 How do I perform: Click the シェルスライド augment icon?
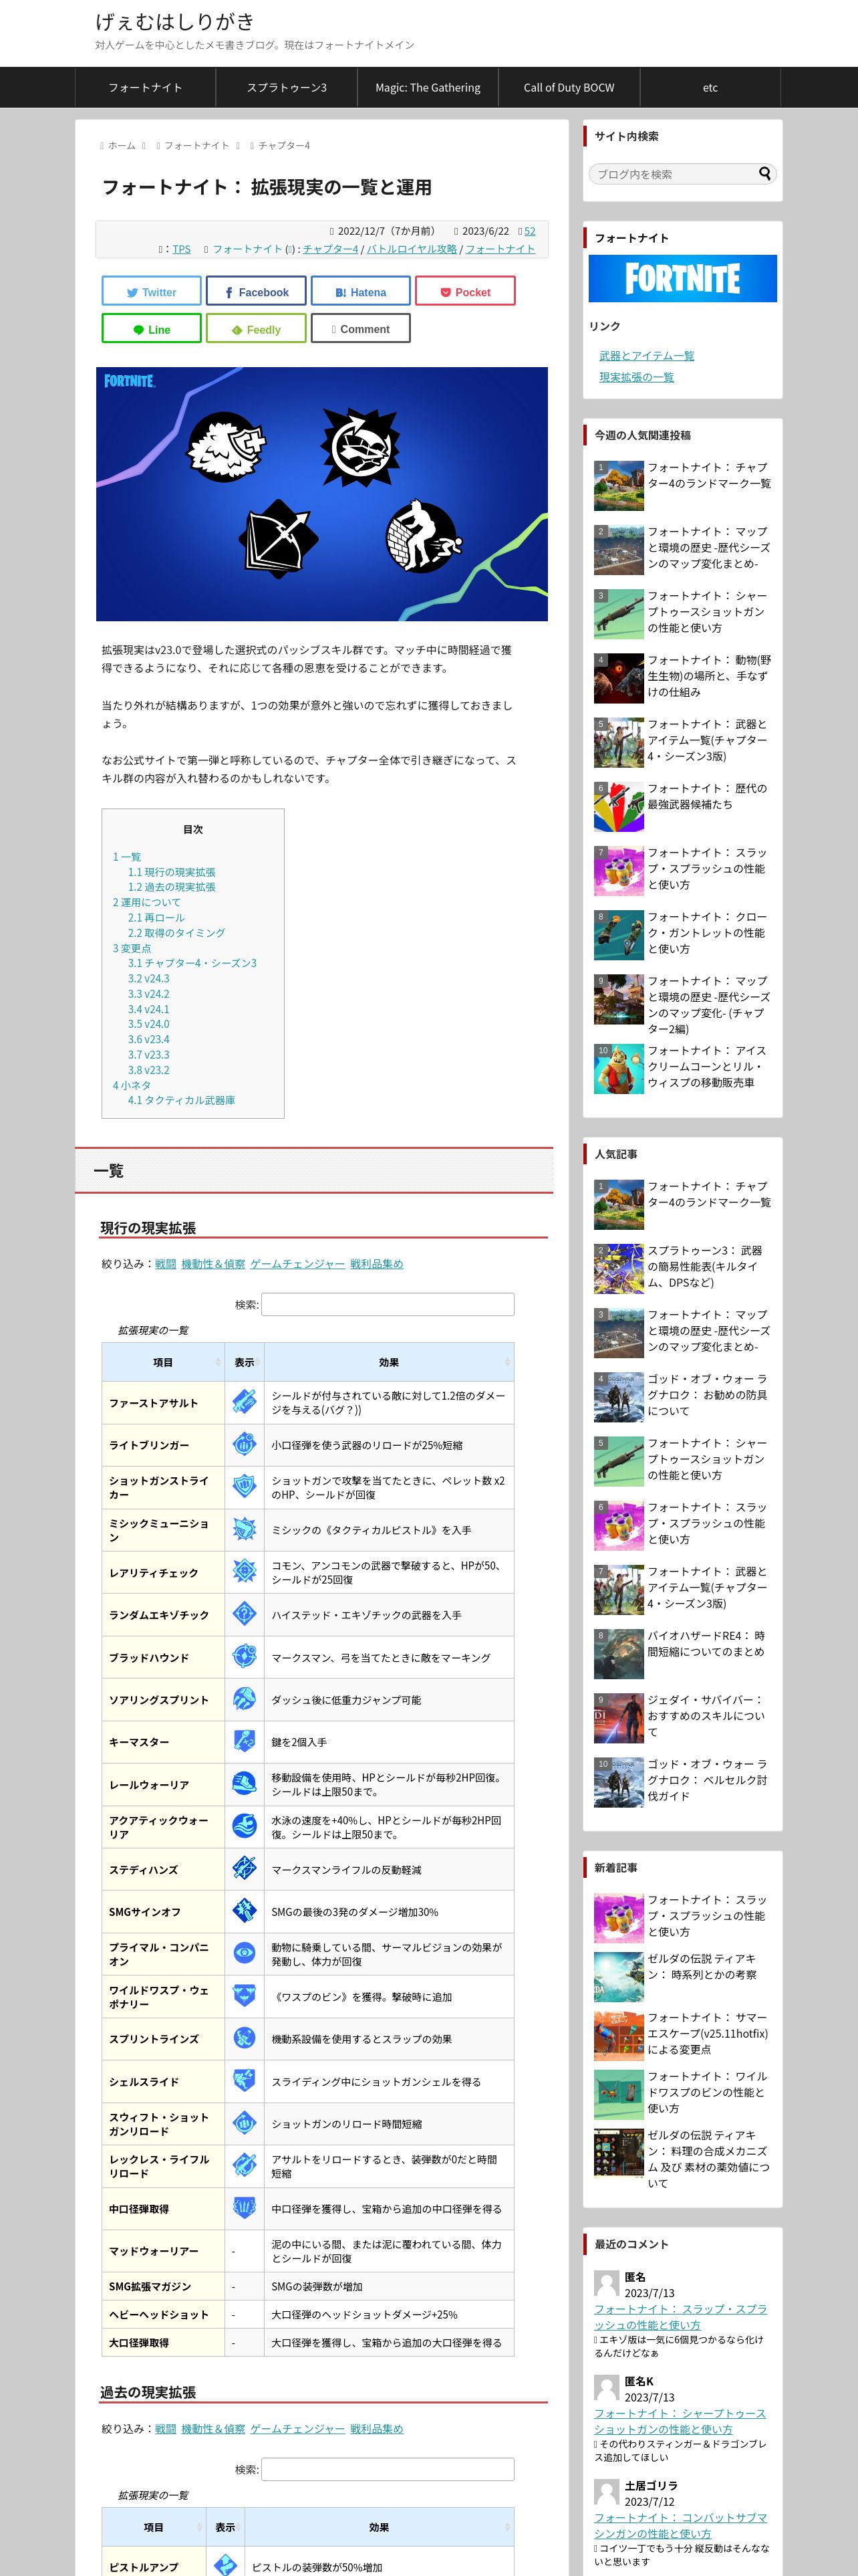pos(244,2081)
